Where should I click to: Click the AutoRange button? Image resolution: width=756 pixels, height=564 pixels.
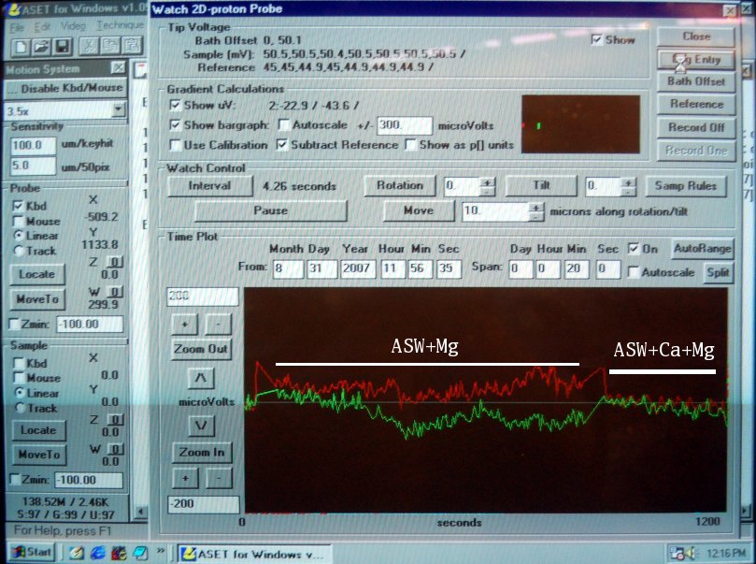[x=703, y=249]
